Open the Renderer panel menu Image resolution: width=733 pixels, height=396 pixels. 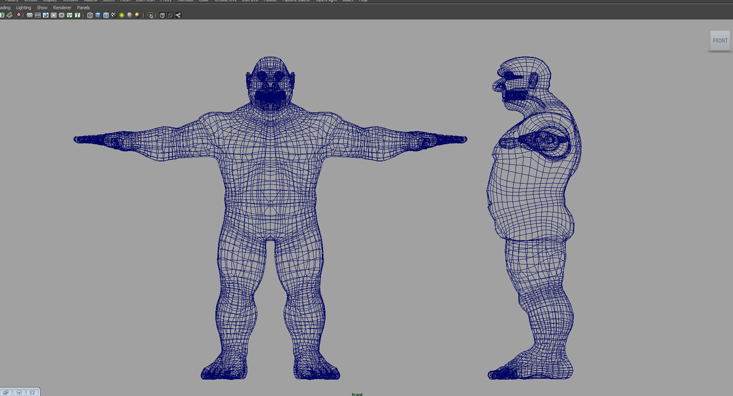click(x=62, y=8)
